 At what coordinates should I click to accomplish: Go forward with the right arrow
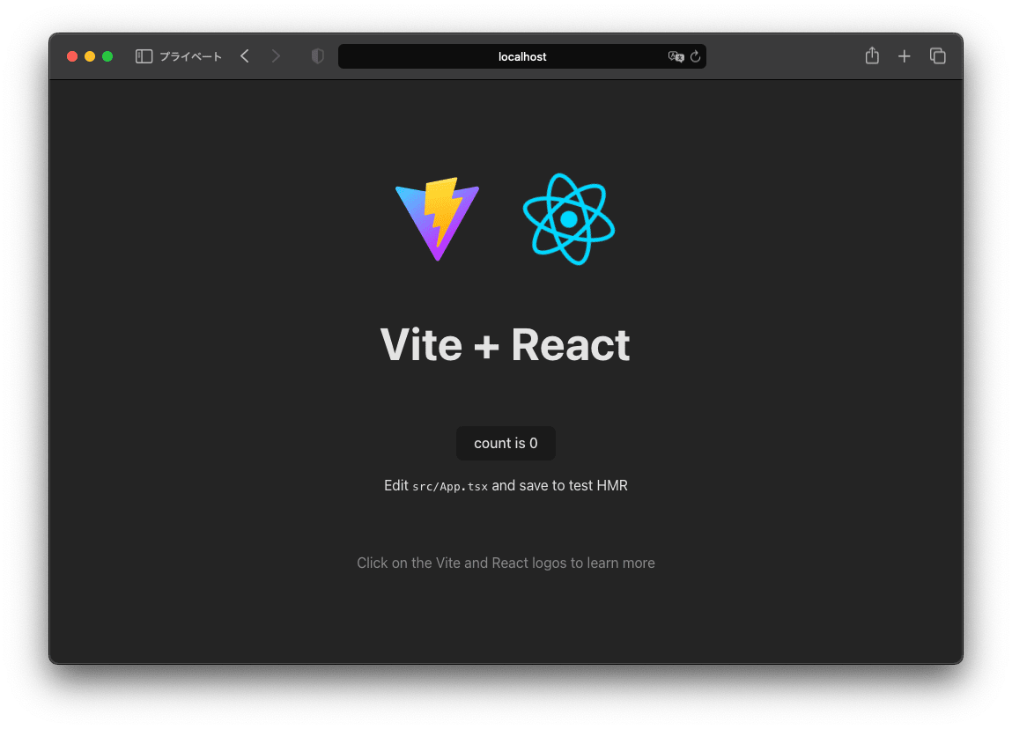pyautogui.click(x=277, y=56)
